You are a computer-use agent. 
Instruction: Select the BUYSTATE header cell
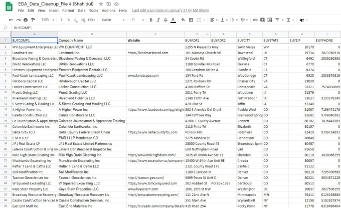275,40
